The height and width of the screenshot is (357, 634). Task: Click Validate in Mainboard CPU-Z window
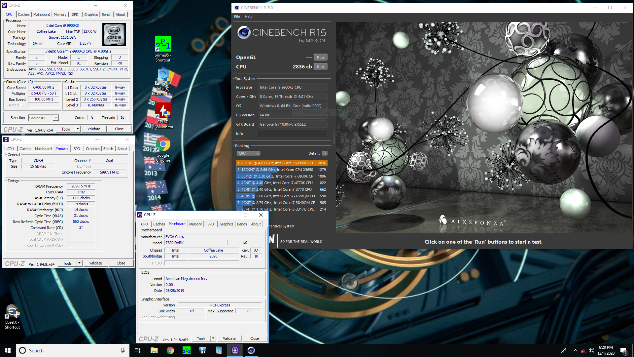click(229, 338)
